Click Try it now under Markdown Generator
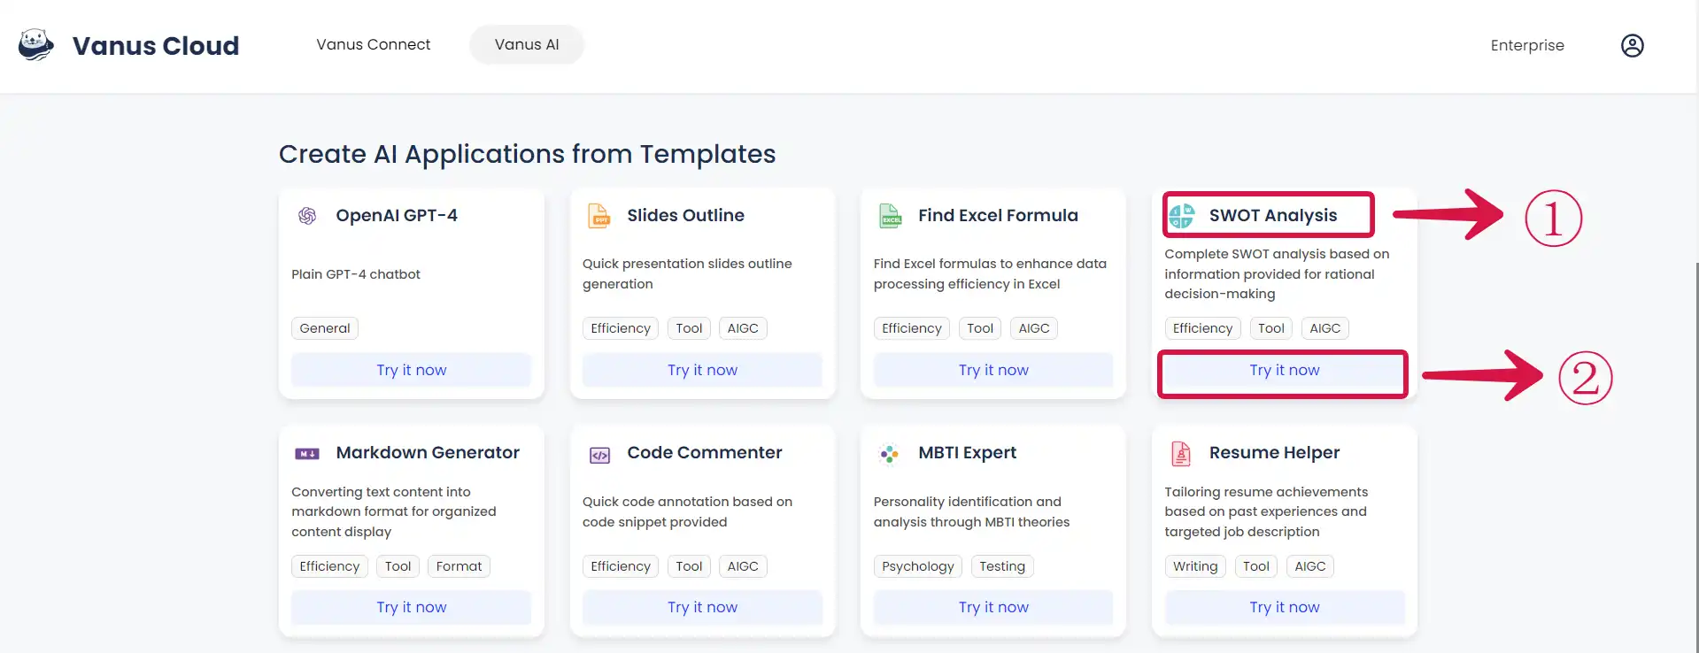The width and height of the screenshot is (1699, 653). click(x=412, y=607)
